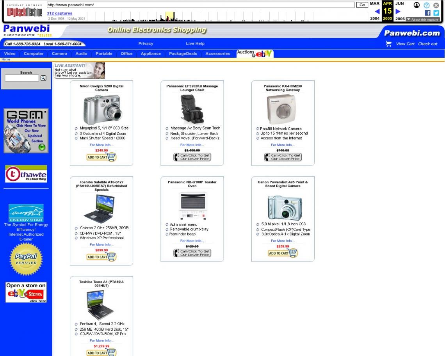Click the Privacy link

point(146,43)
